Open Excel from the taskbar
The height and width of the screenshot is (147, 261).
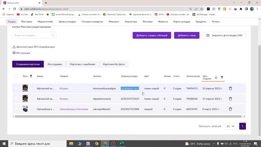pyautogui.click(x=122, y=143)
